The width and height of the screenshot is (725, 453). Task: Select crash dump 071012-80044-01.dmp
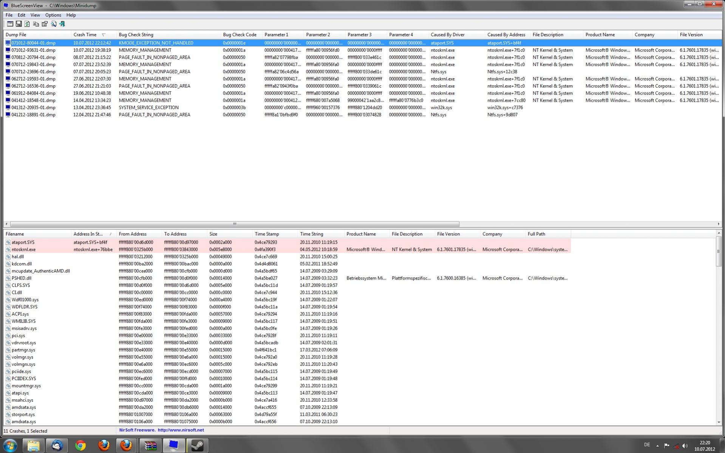pos(363,43)
